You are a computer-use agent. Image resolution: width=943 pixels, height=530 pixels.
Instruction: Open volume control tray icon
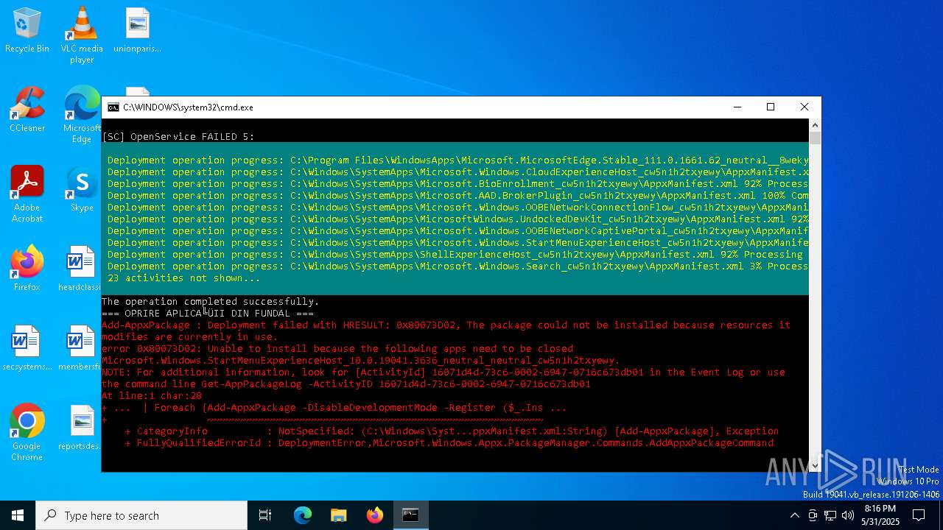point(848,515)
